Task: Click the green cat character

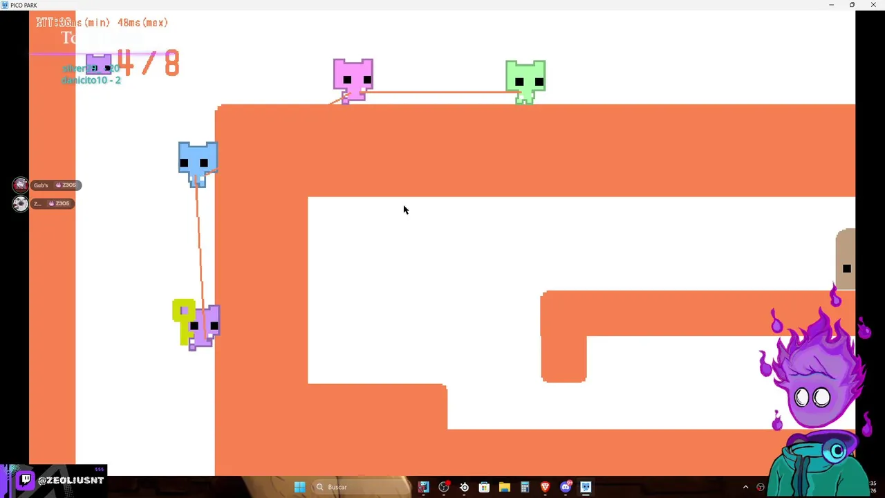Action: (525, 82)
